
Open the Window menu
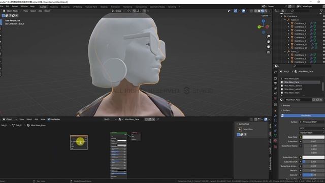tap(24, 7)
